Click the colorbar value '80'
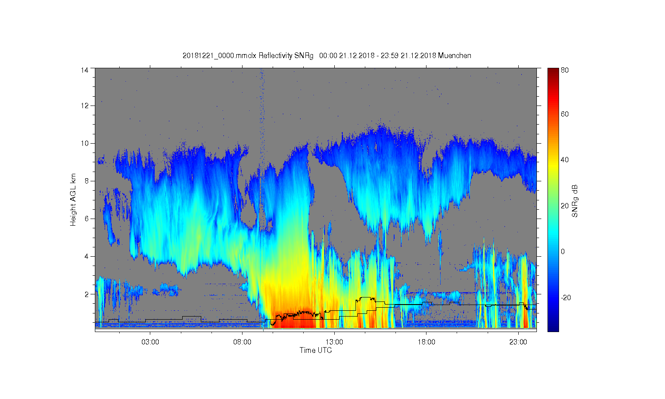The width and height of the screenshot is (665, 399). [x=565, y=70]
